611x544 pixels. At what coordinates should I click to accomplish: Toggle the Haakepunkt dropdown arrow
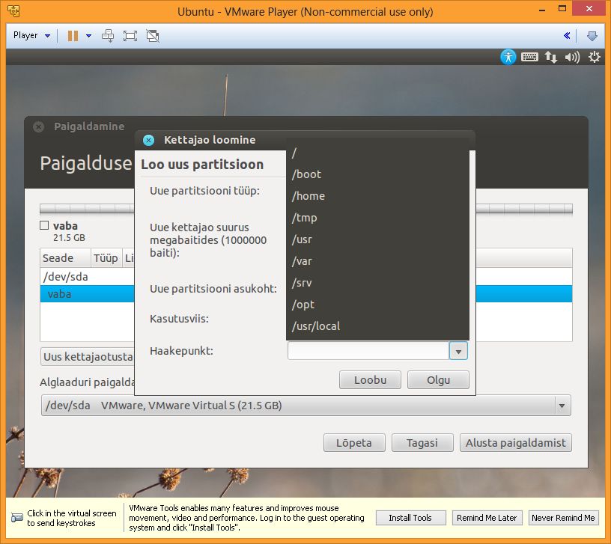click(x=458, y=351)
